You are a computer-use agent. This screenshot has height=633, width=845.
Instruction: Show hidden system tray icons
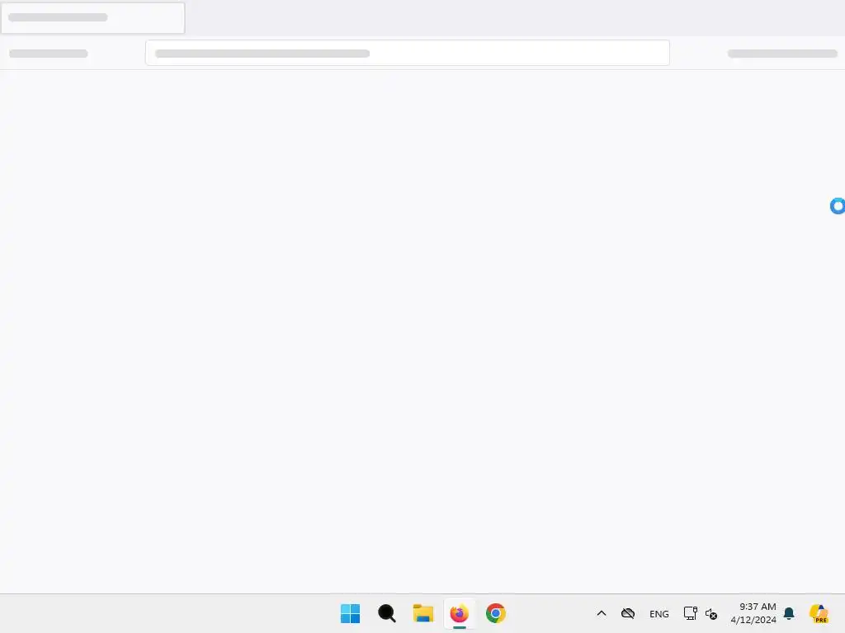tap(602, 613)
